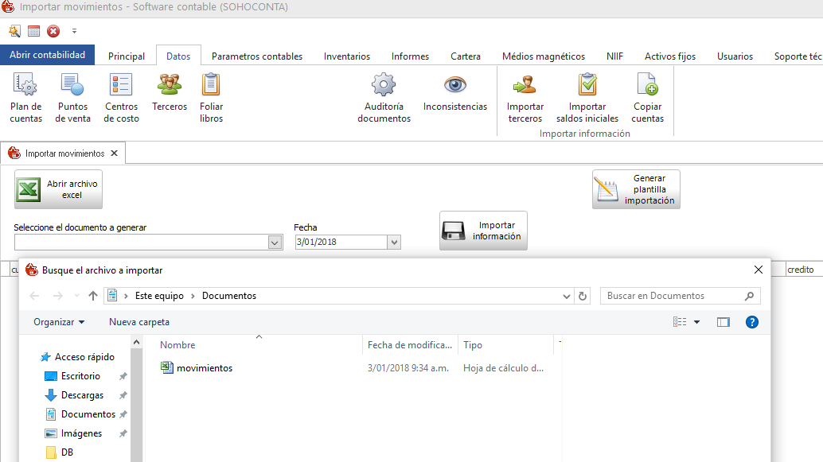
Task: Click Generar plantilla importación button
Action: 636,189
